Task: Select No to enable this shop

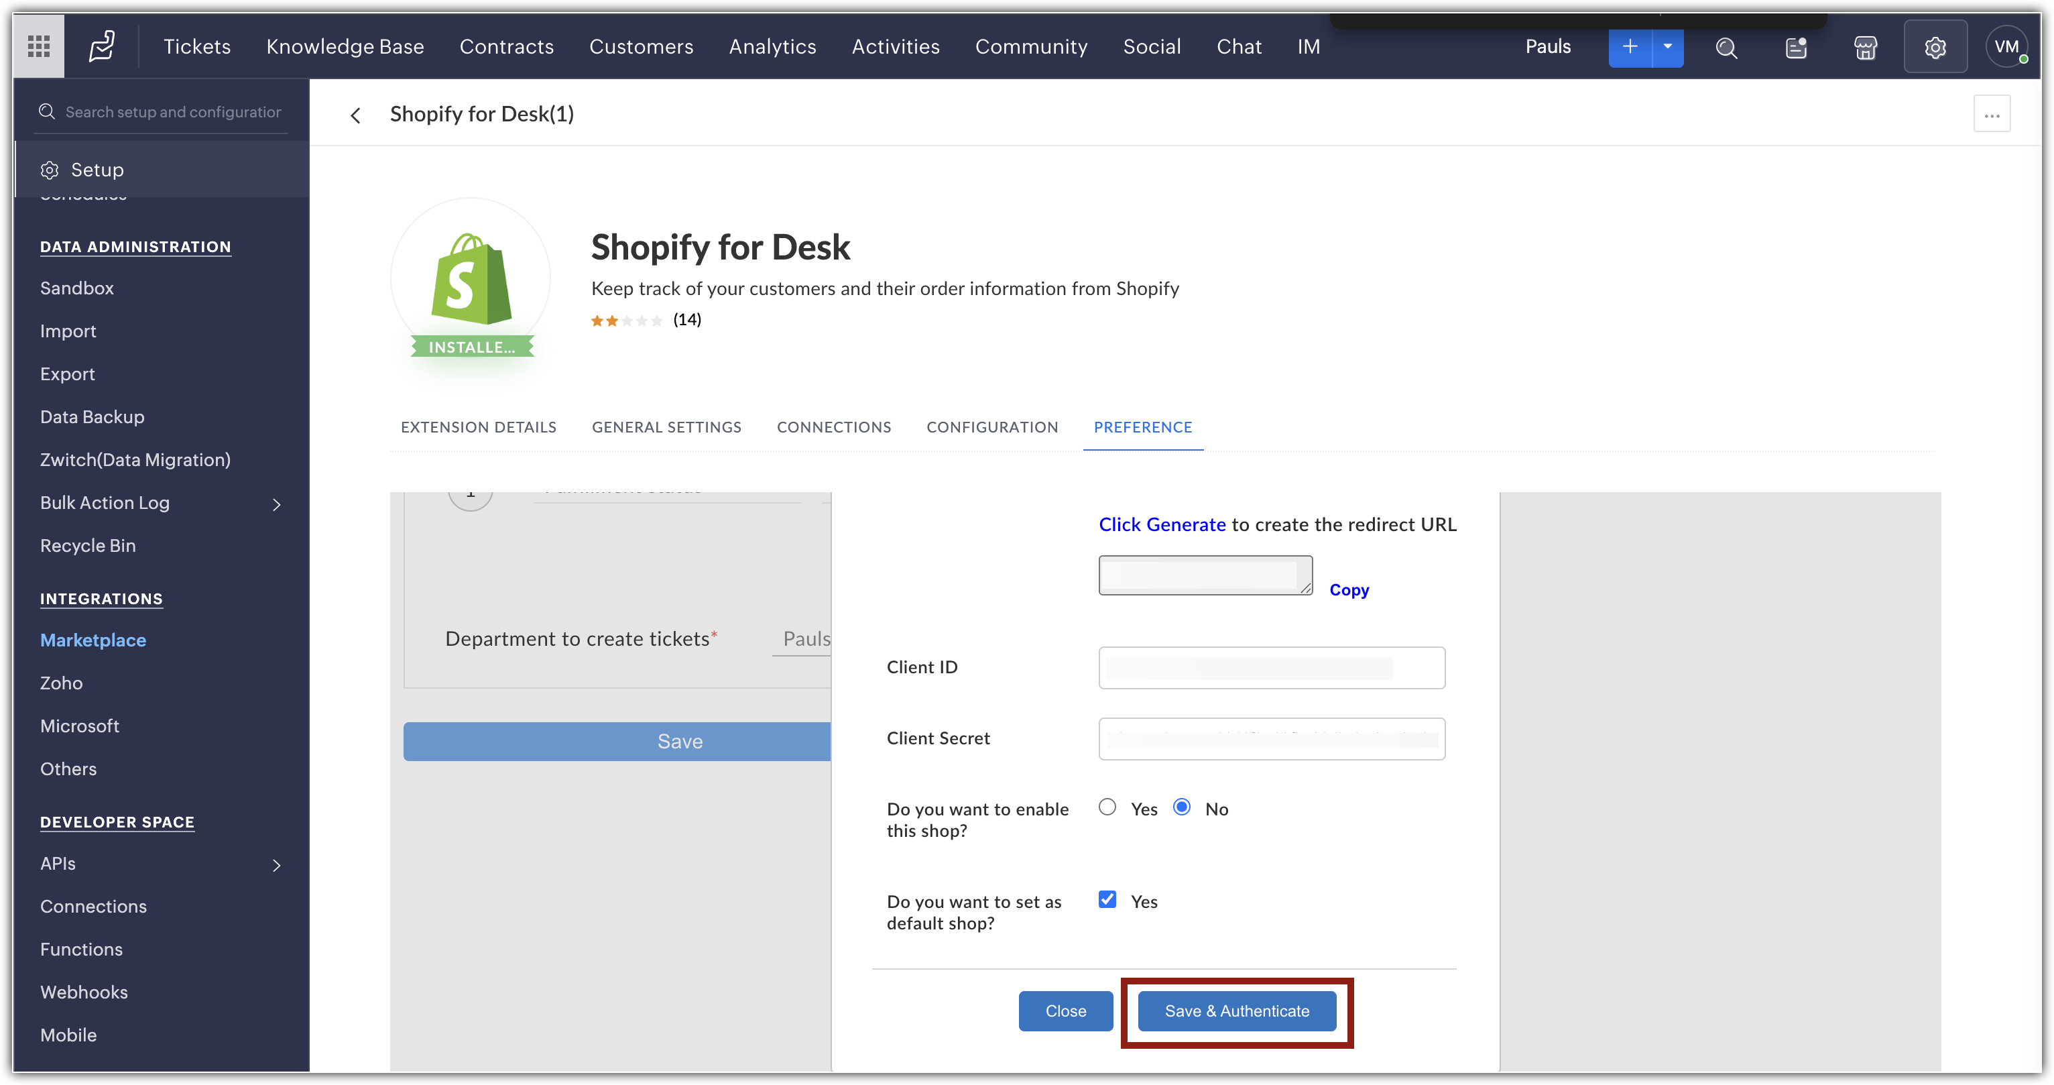Action: coord(1182,807)
